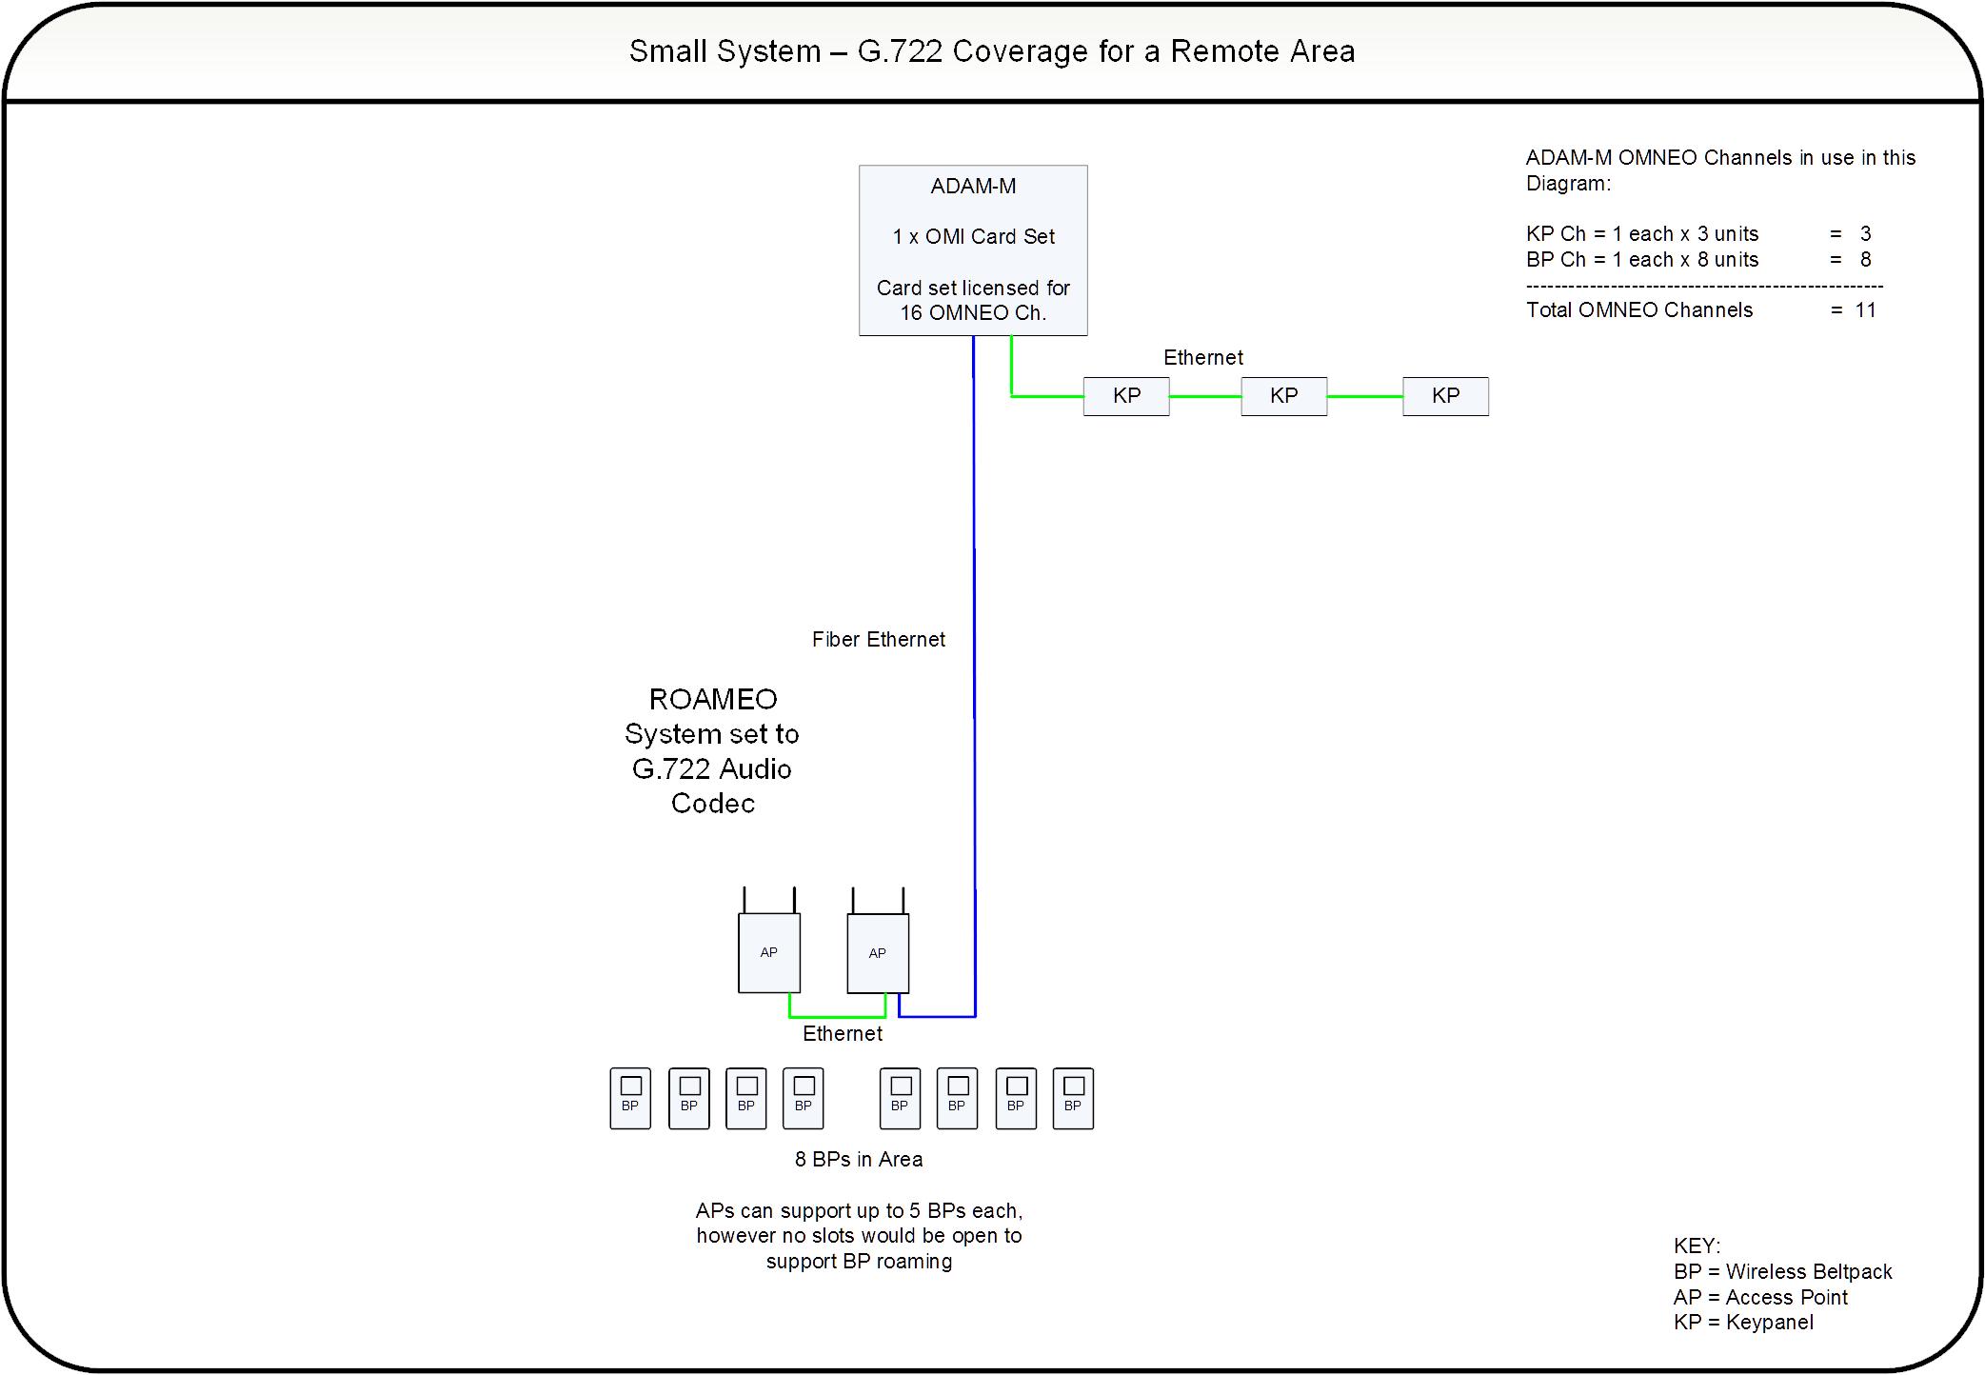Click the diagram title 'Small System – G.722 Coverage'
This screenshot has height=1375, width=1985.
(992, 51)
